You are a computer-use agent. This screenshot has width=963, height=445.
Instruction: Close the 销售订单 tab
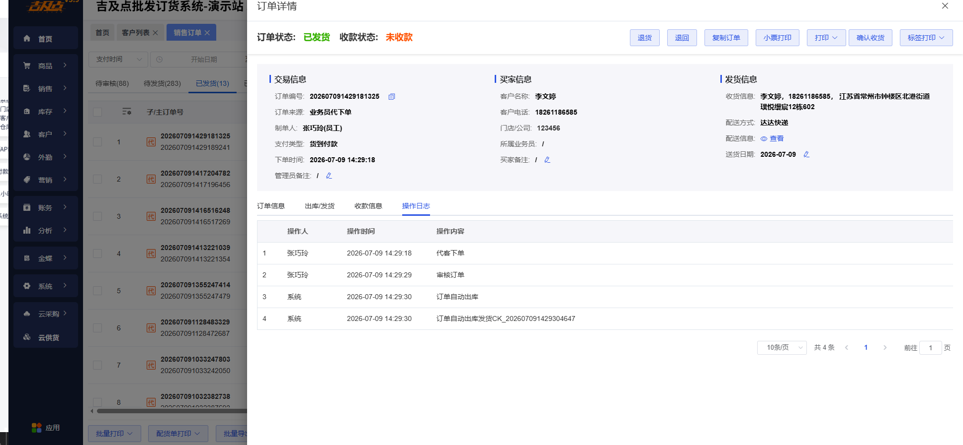tap(207, 33)
